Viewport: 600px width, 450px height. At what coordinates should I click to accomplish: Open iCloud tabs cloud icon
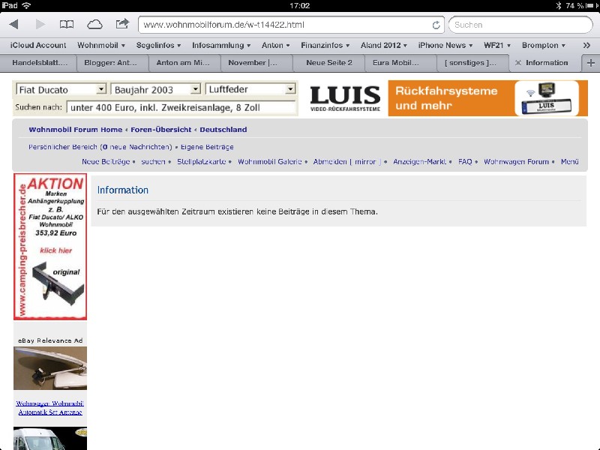[x=95, y=24]
